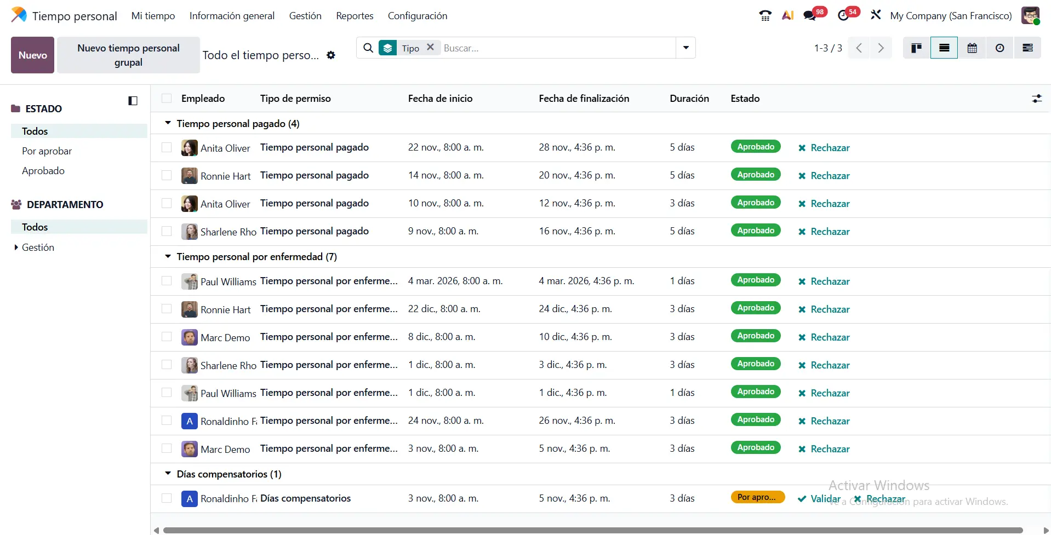
Task: Collapse the Tiempo personal pagado group
Action: 168,124
